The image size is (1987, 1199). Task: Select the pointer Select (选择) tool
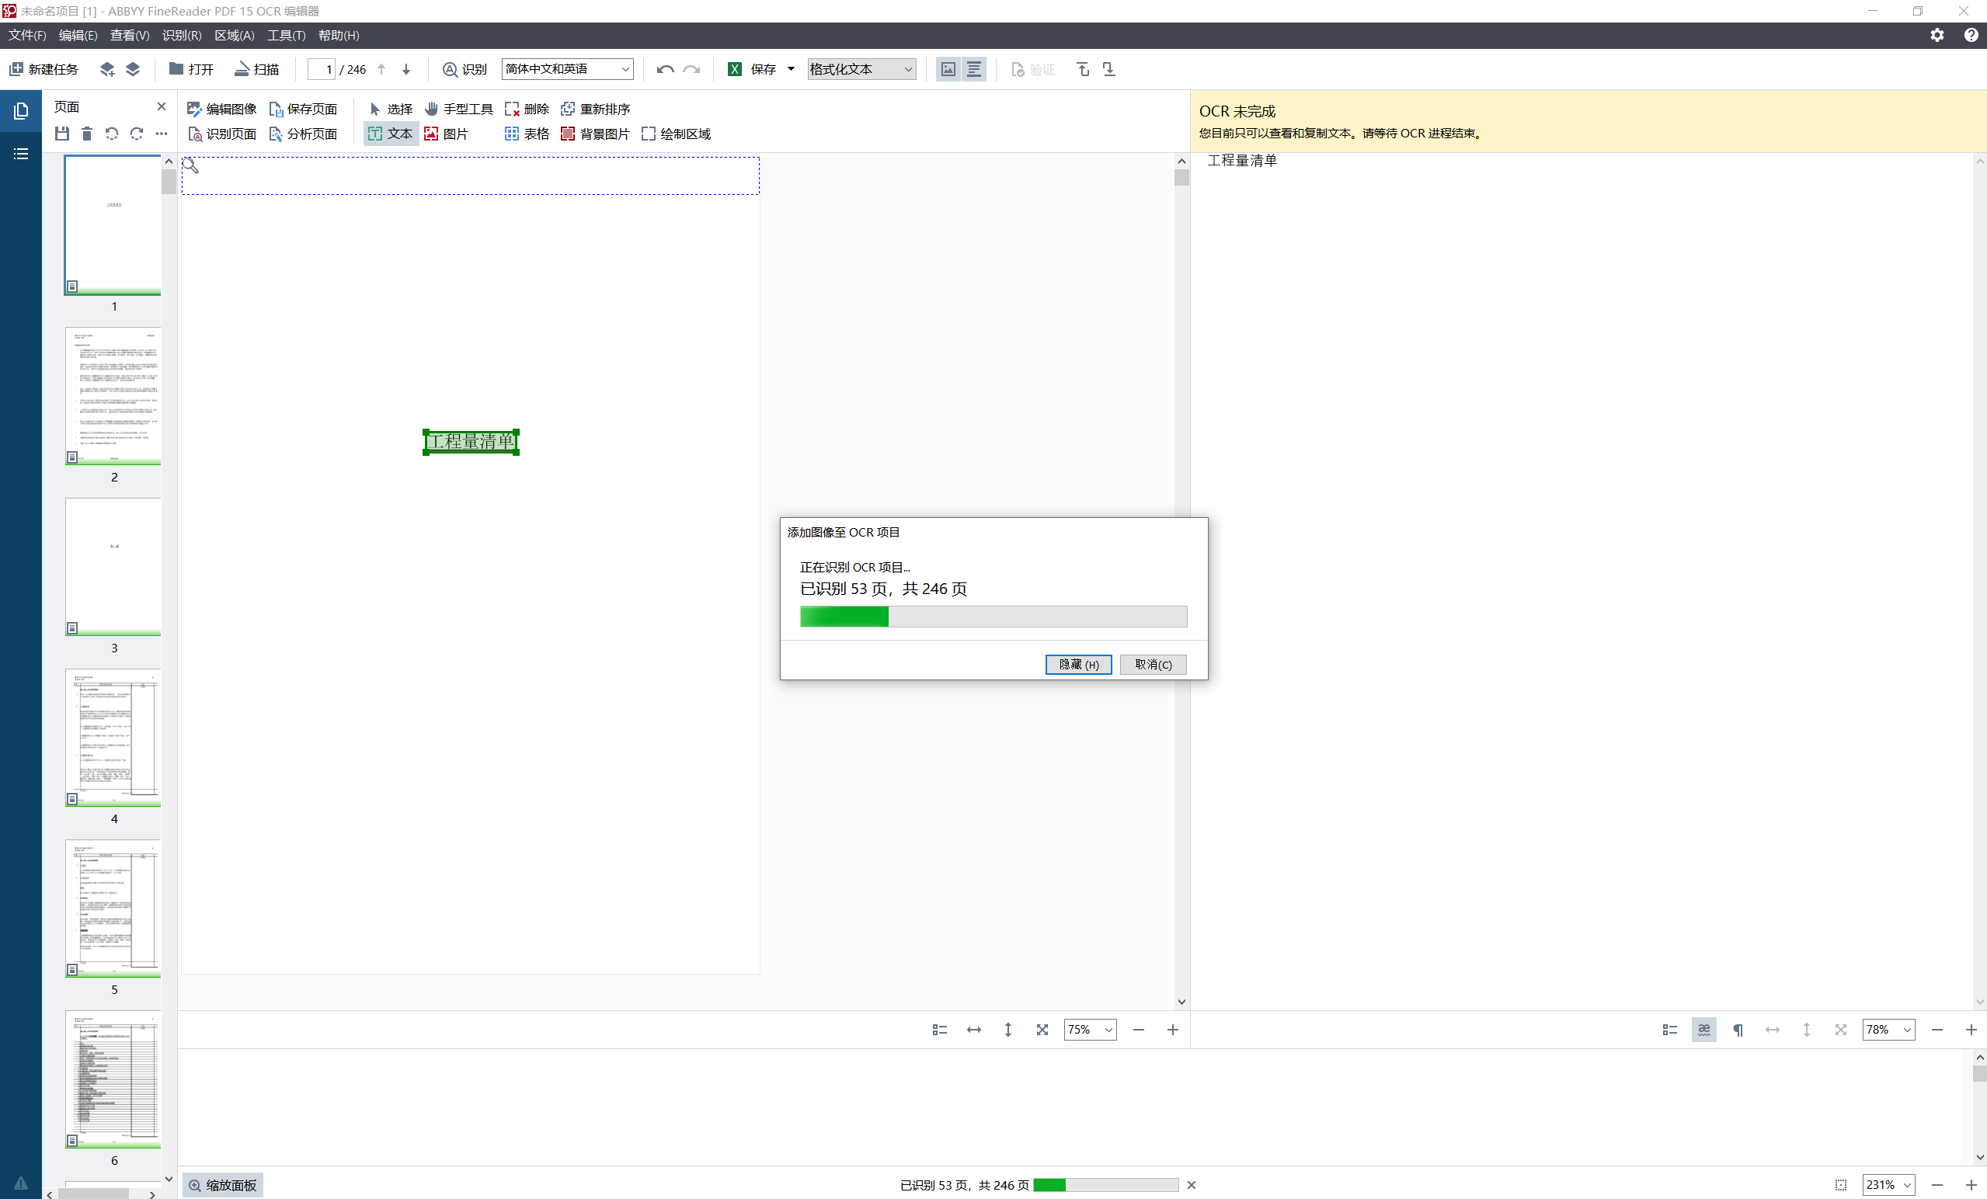point(390,109)
